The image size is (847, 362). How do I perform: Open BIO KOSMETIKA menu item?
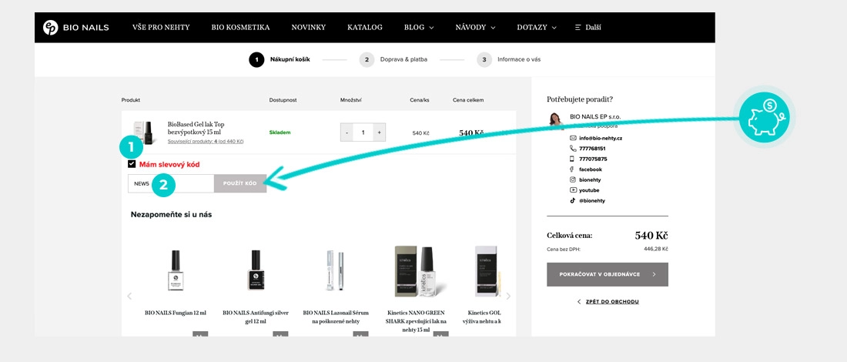pos(240,27)
